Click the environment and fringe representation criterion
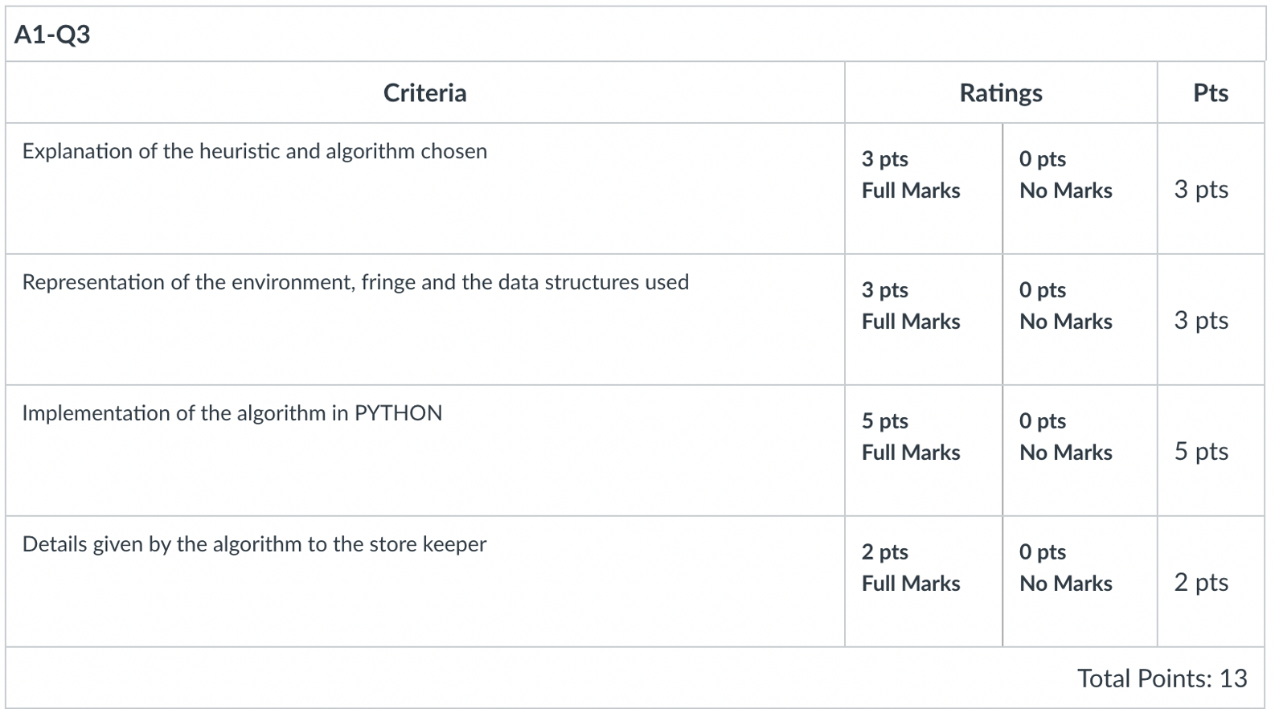 (x=355, y=283)
